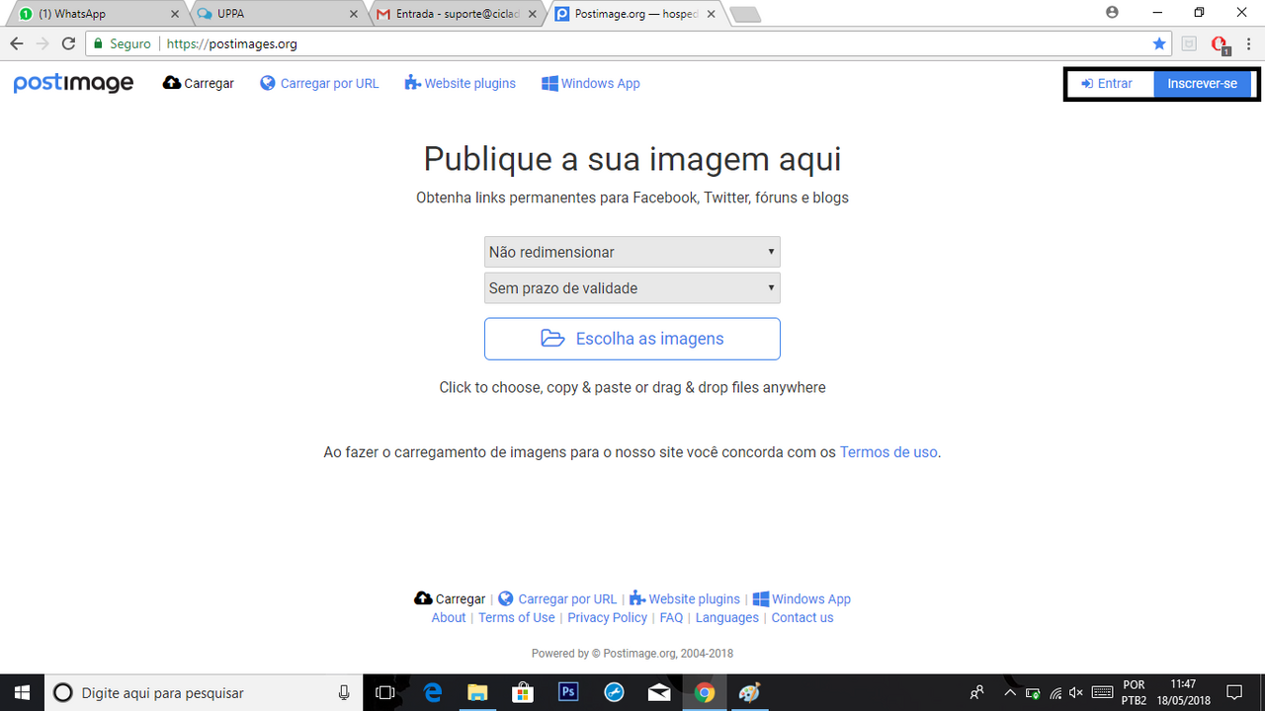Viewport: 1265px width, 711px height.
Task: Open the Chrome three-dot menu
Action: pyautogui.click(x=1248, y=43)
